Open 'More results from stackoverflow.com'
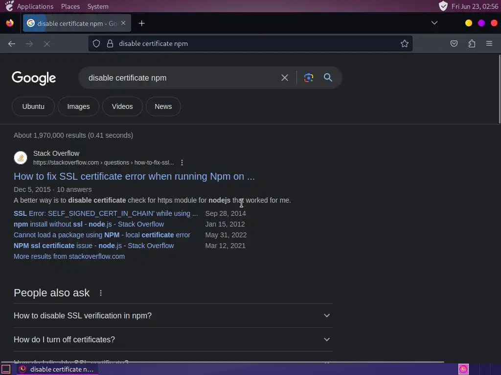The image size is (501, 375). 69,256
